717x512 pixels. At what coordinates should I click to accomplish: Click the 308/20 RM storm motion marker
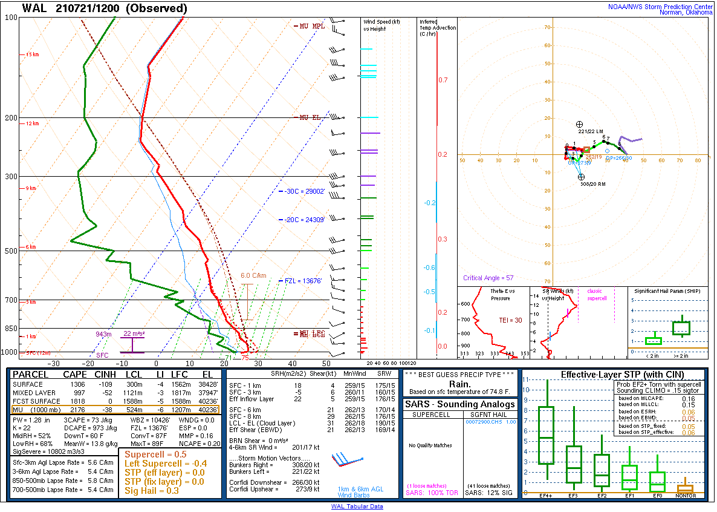(581, 177)
